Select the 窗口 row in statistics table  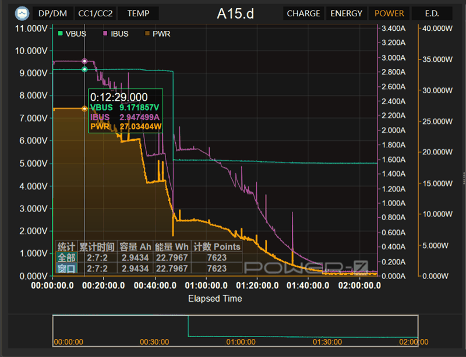click(x=66, y=268)
